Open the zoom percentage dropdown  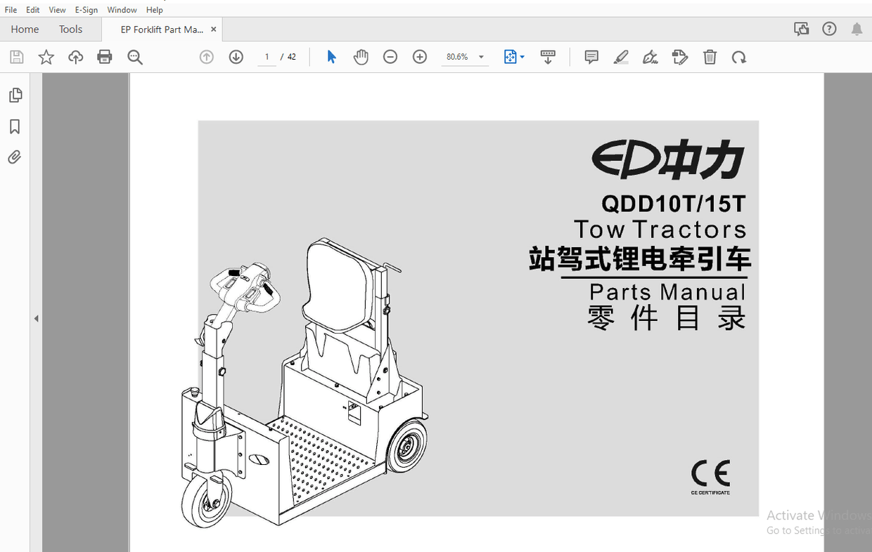481,57
